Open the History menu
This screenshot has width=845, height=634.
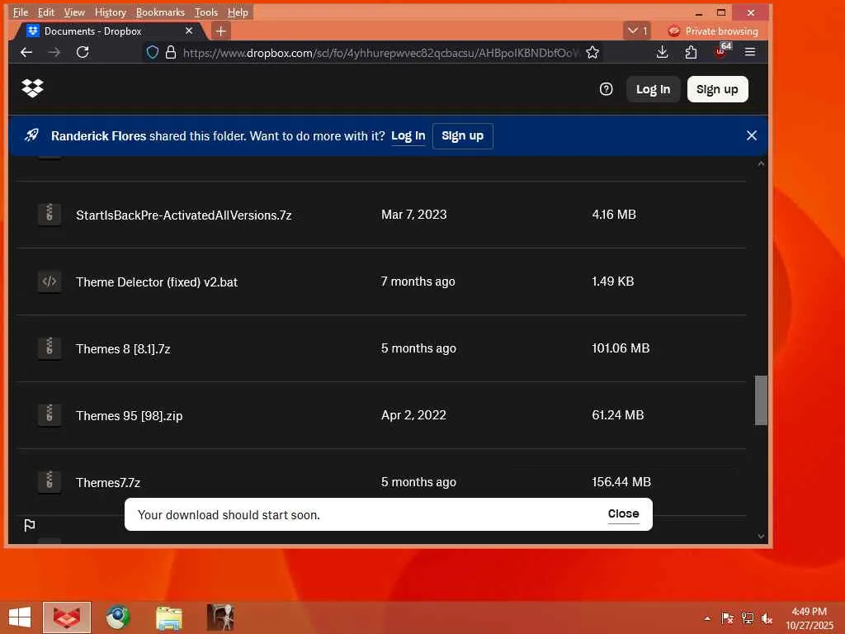coord(110,12)
